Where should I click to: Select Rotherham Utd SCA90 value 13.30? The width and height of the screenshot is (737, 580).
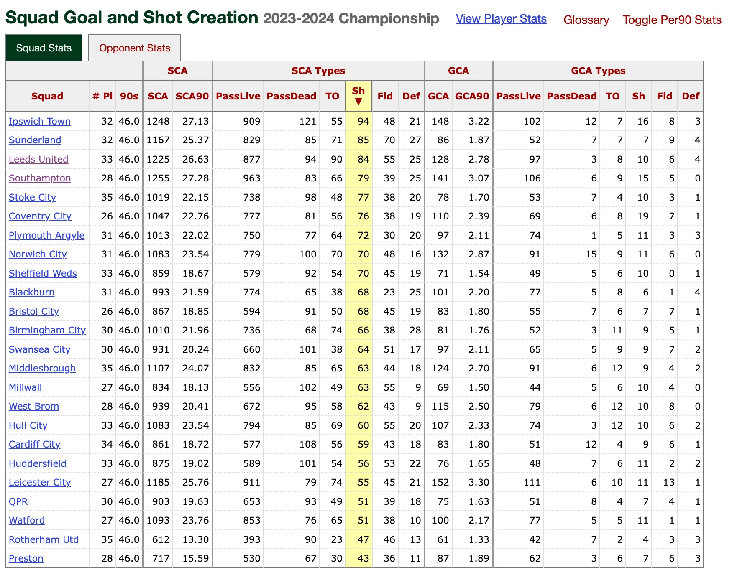pyautogui.click(x=195, y=539)
